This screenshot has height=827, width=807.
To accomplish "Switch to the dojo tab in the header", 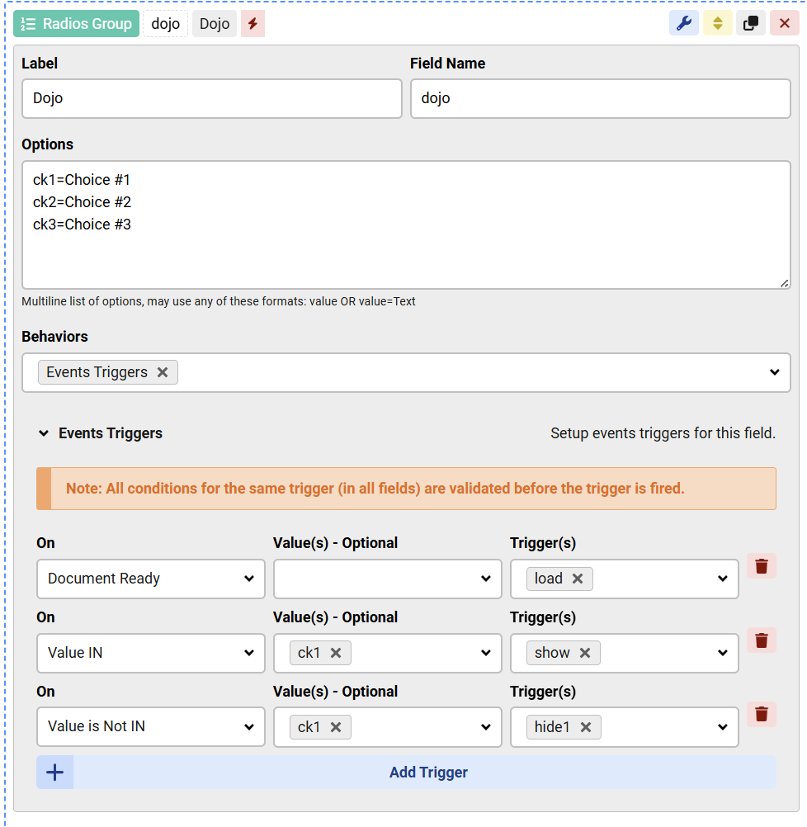I will coord(165,23).
